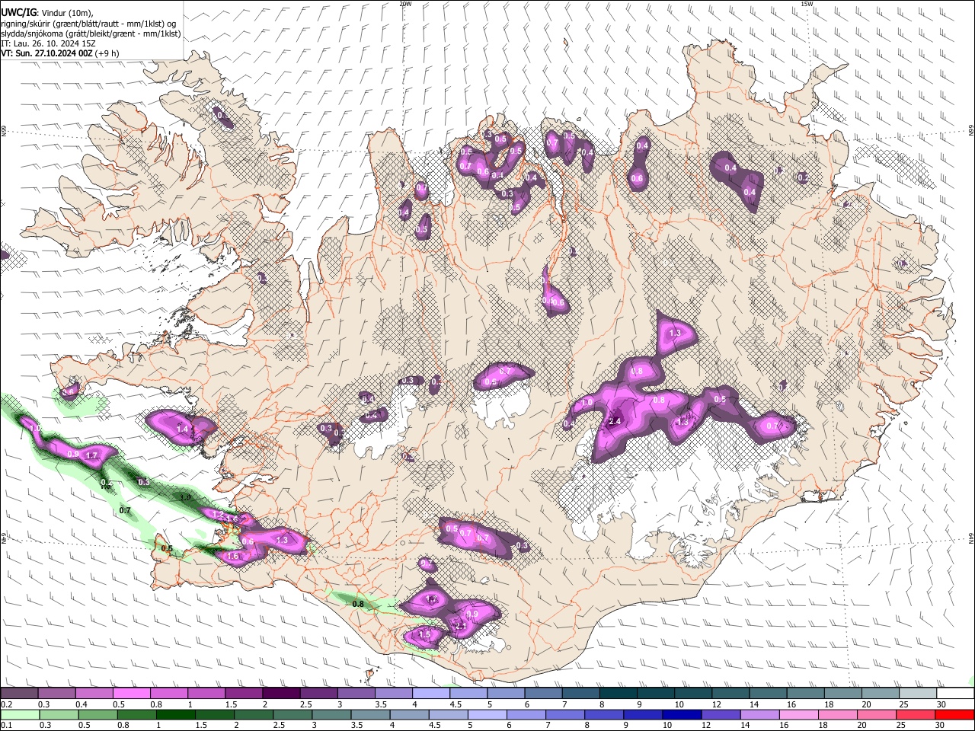
Task: Click the "UWC/IG: Vindur (10m)," title line
Action: pos(46,13)
